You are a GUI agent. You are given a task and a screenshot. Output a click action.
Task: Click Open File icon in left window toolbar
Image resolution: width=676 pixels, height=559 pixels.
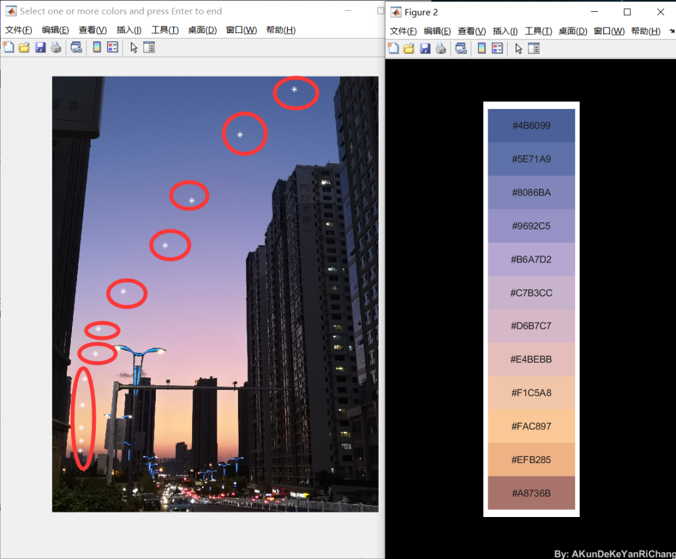24,48
